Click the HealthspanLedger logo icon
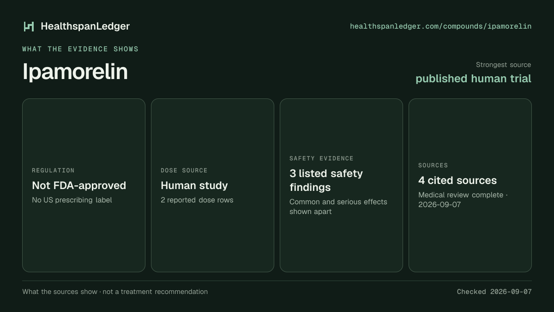 pos(29,26)
